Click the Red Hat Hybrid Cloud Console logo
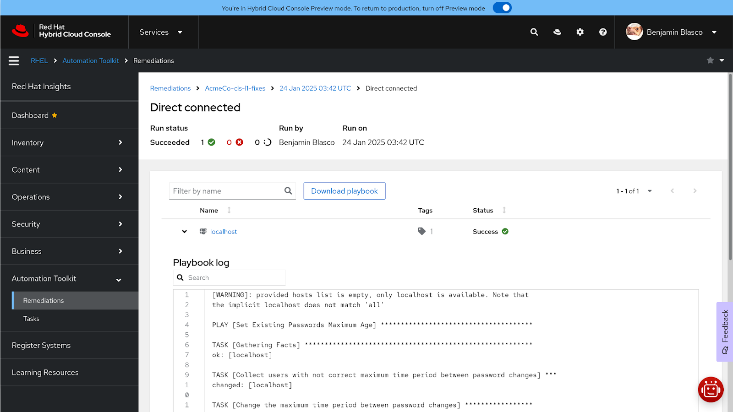Image resolution: width=733 pixels, height=412 pixels. 61,31
